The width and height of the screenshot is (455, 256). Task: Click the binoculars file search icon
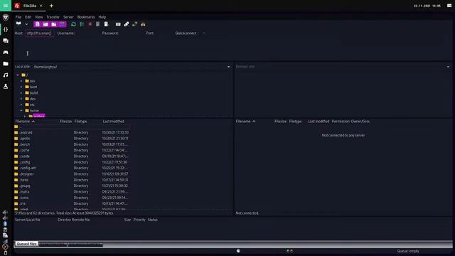(143, 24)
